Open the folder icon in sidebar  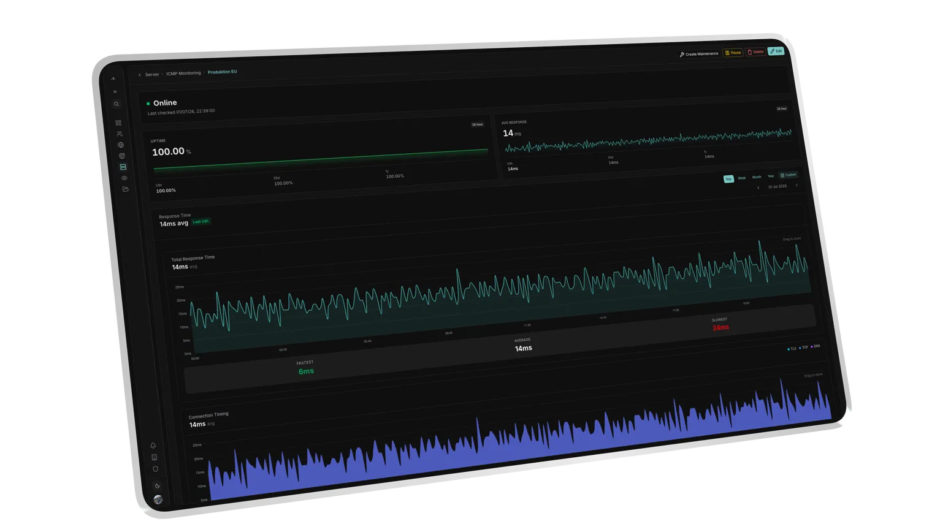pyautogui.click(x=126, y=189)
